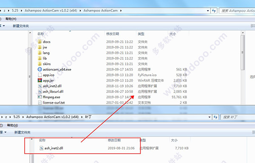
Task: Click 55,761 KB size of ffmpeg.exe
Action: pyautogui.click(x=179, y=97)
